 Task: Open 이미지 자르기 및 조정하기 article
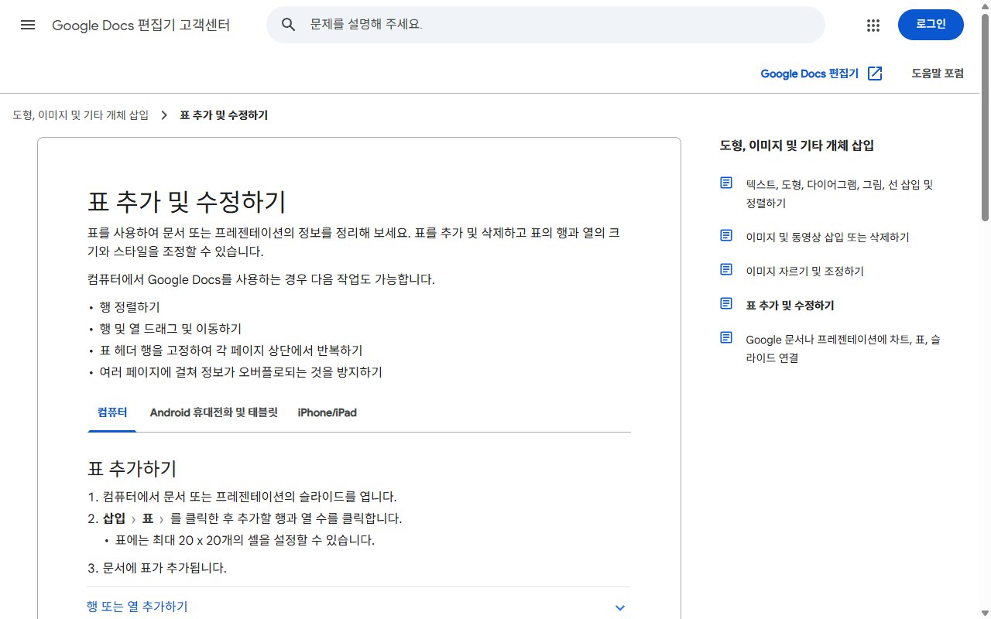click(x=804, y=272)
